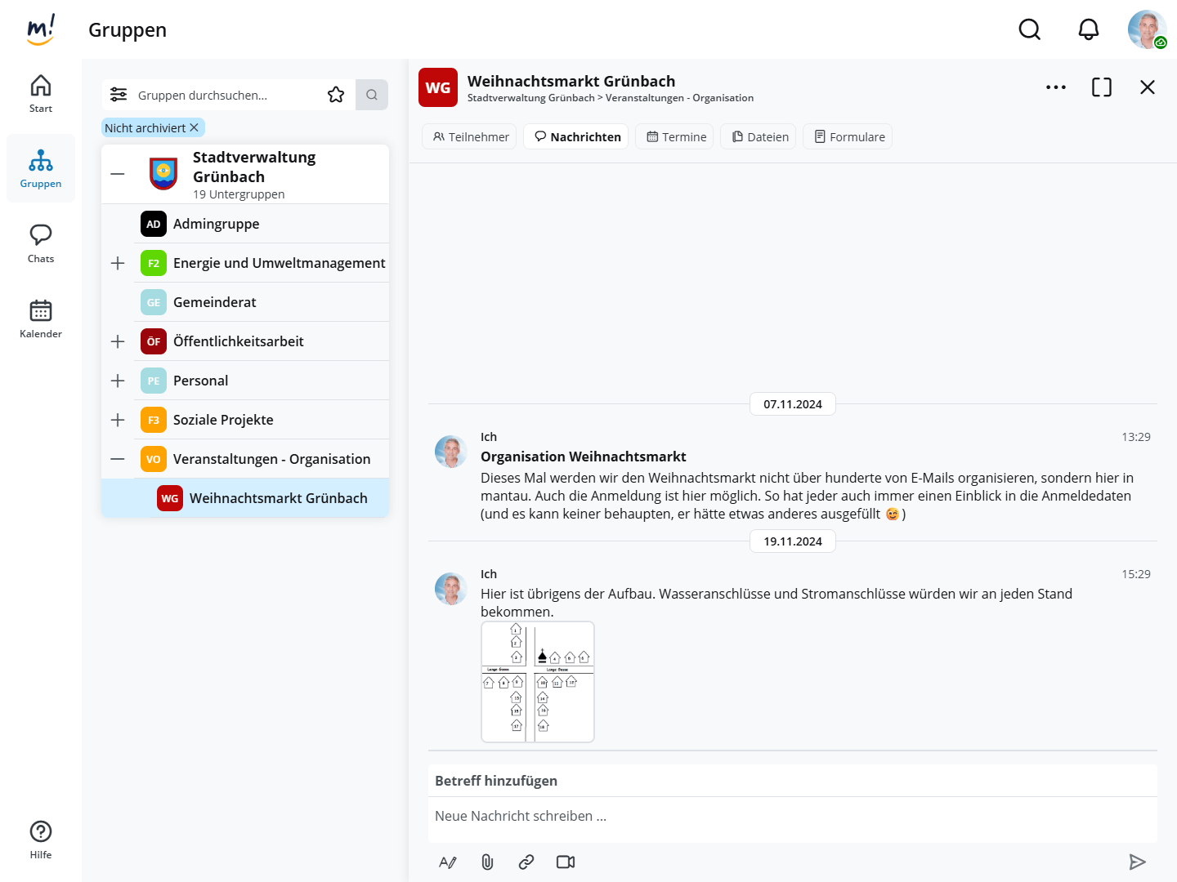Switch to the Termine tab

(x=675, y=136)
